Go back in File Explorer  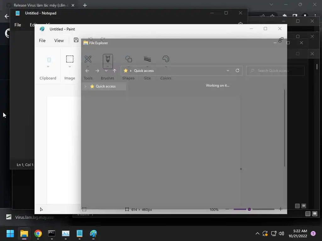(87, 71)
